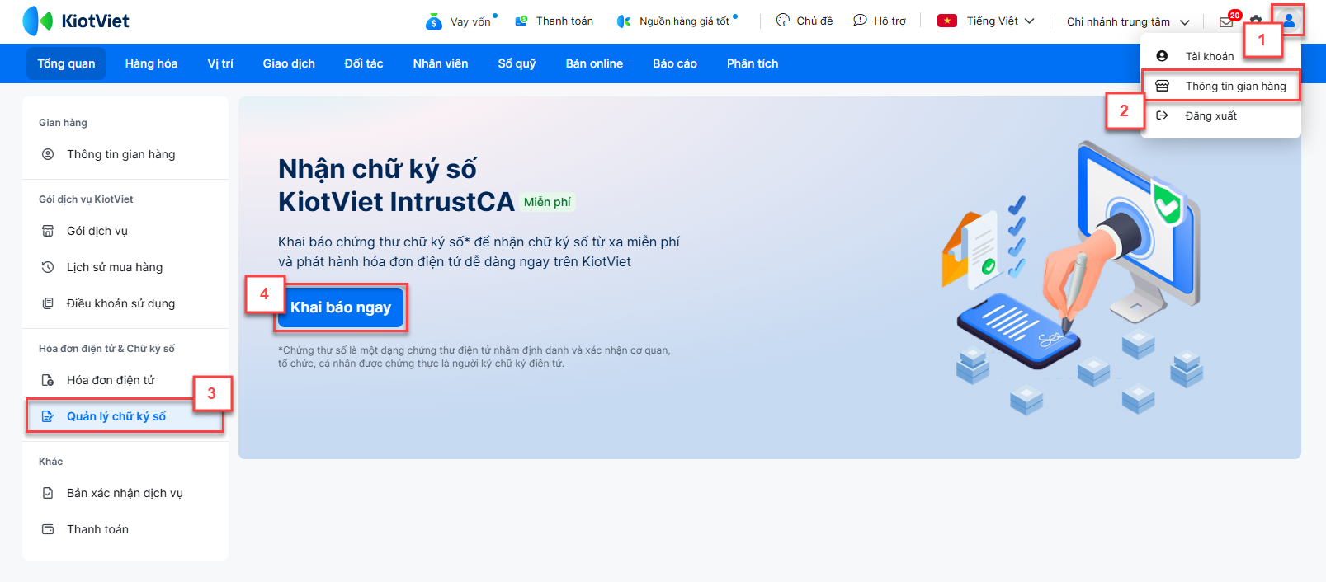The width and height of the screenshot is (1326, 582).
Task: Click the Khai báo ngay button
Action: tap(341, 307)
